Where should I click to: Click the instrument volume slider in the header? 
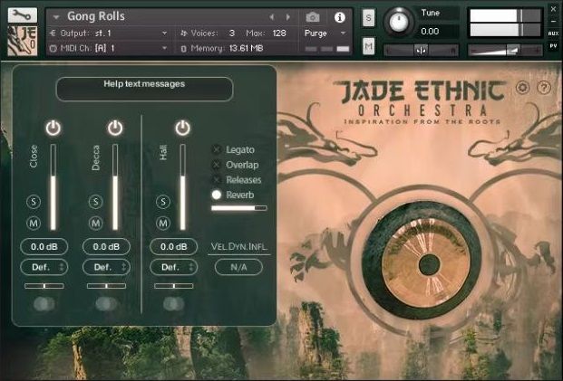[505, 51]
